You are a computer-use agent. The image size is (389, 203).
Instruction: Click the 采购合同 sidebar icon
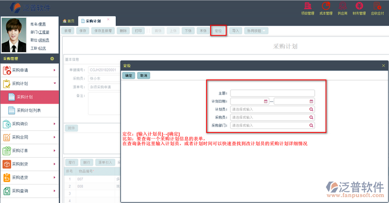pyautogui.click(x=7, y=137)
